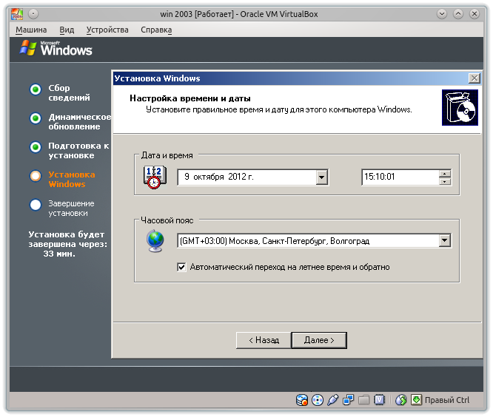
Task: Click the VirtualBox window menu icon
Action: click(17, 14)
